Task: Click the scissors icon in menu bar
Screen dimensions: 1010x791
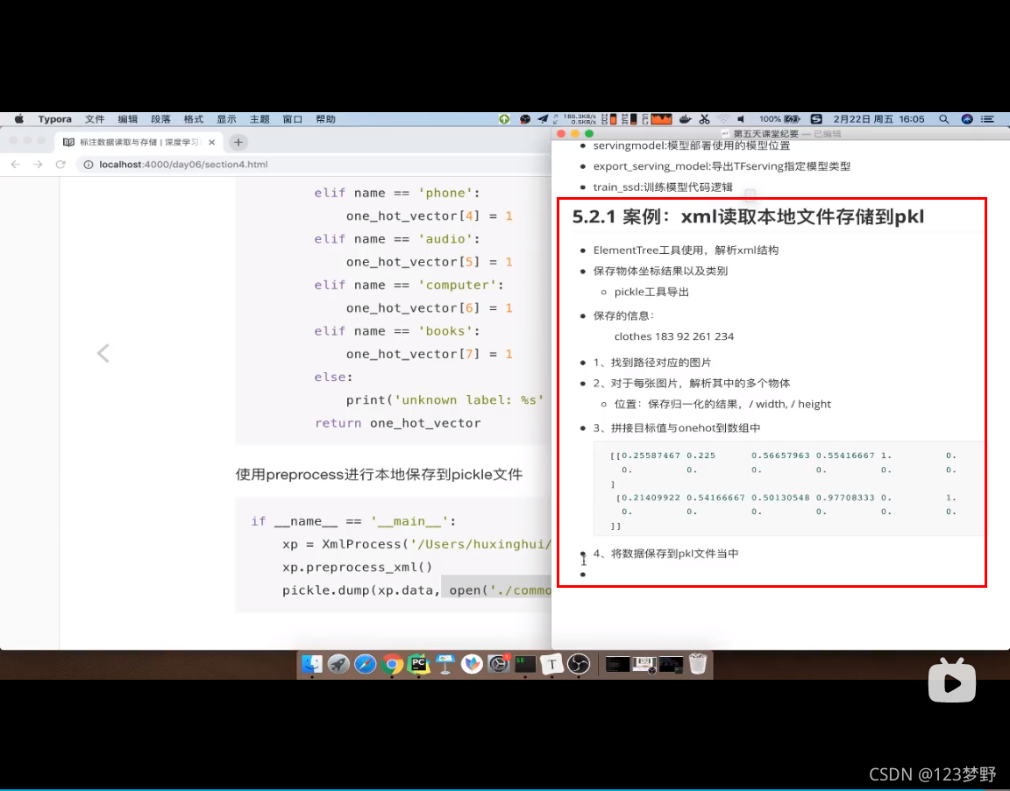Action: pos(704,119)
